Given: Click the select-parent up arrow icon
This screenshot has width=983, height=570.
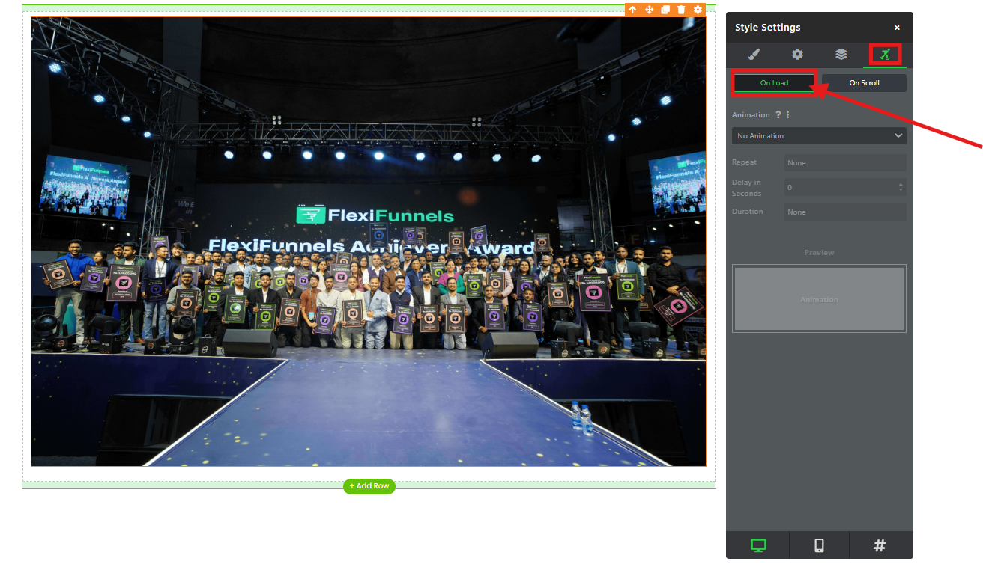Looking at the screenshot, I should coord(632,10).
